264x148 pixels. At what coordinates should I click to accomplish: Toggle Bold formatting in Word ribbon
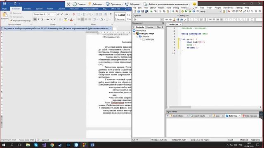[x=35, y=19]
